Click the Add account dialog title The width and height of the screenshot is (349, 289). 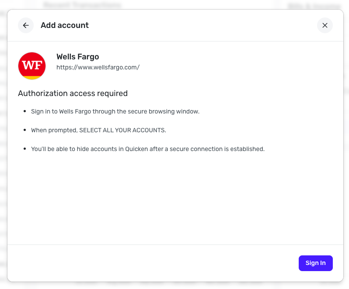point(65,25)
